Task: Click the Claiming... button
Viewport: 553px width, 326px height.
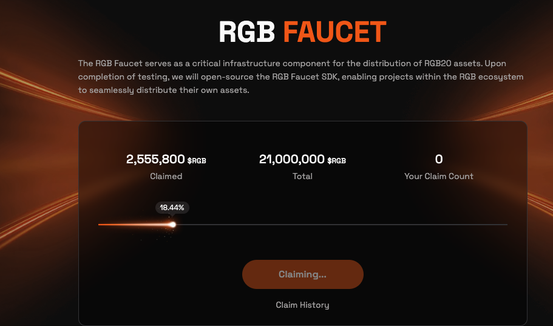Action: click(302, 274)
